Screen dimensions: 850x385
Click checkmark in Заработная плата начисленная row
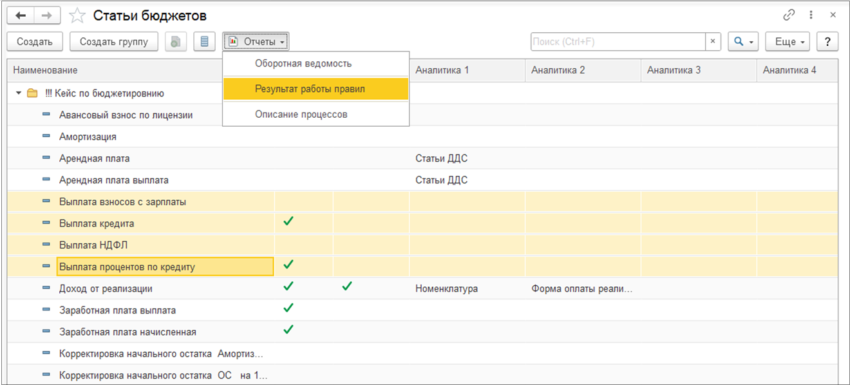[288, 330]
